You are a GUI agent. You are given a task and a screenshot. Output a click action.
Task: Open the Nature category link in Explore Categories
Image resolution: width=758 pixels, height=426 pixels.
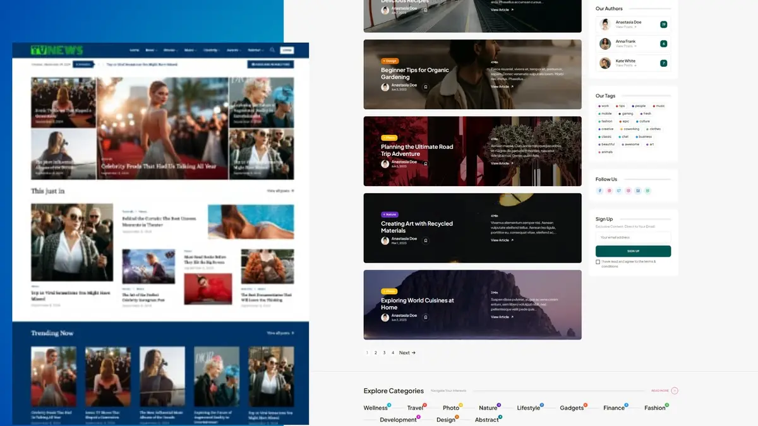pos(488,408)
